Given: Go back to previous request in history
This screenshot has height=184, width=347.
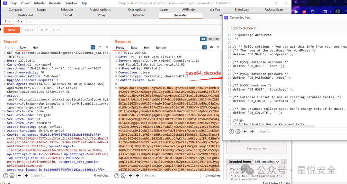Looking at the screenshot, I should pyautogui.click(x=42, y=30).
